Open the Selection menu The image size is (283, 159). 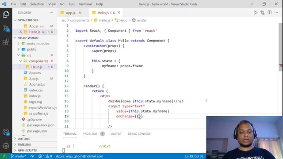point(37,4)
